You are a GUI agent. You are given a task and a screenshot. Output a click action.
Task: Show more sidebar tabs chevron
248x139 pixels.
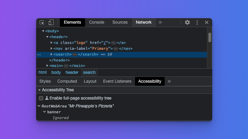(169, 81)
